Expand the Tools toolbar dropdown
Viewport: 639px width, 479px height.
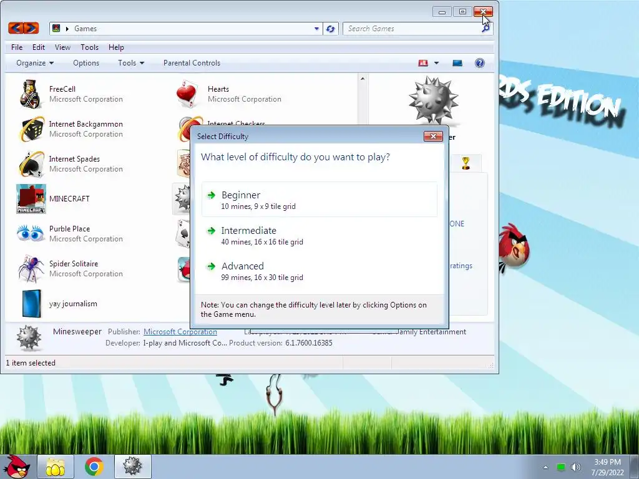click(x=131, y=63)
